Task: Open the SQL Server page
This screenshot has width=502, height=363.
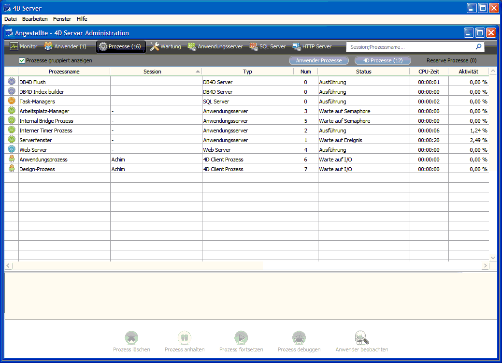Action: click(x=268, y=47)
